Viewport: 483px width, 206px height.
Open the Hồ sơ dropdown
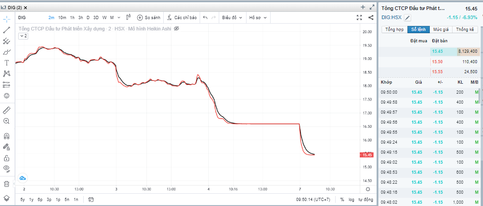coord(258,18)
